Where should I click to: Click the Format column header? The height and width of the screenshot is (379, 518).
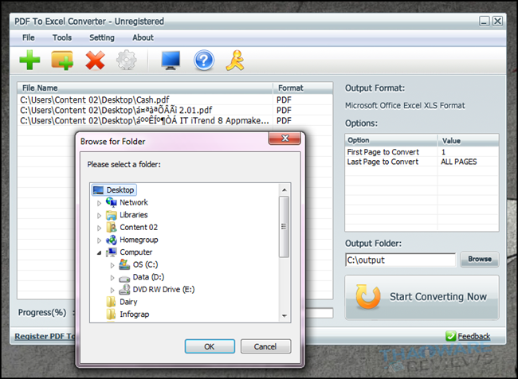pos(303,88)
